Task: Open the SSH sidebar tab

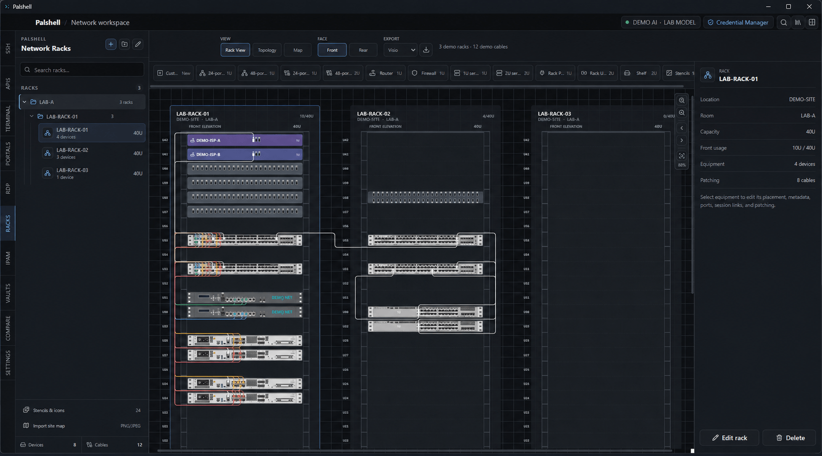Action: point(8,48)
